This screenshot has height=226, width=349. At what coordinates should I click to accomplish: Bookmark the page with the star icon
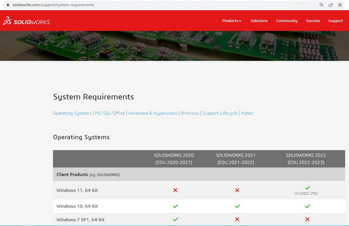click(x=340, y=5)
